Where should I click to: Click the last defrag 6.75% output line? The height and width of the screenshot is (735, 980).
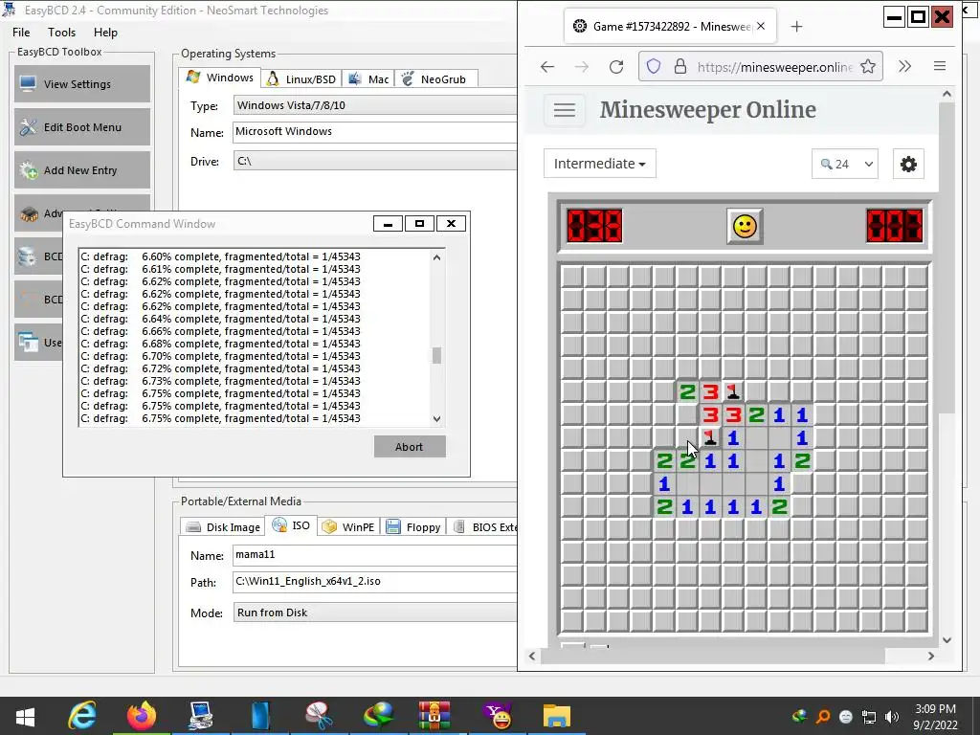click(x=221, y=419)
